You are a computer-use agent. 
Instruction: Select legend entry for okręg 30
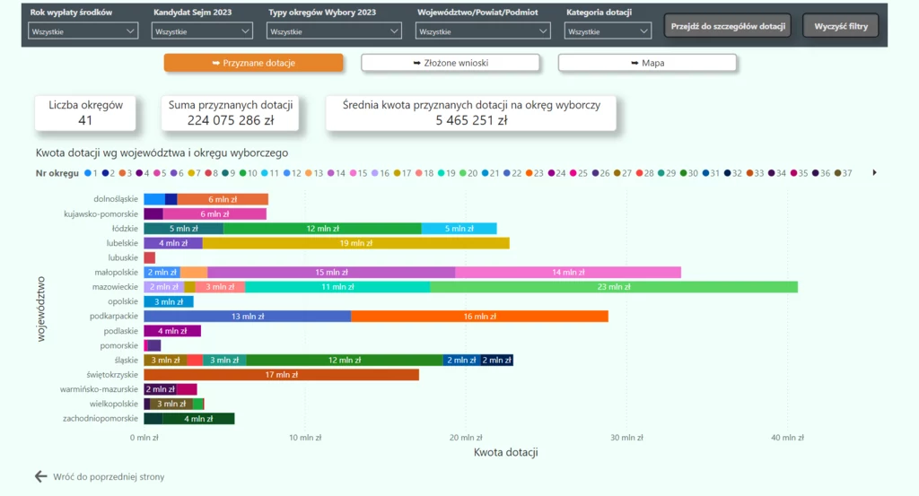click(688, 173)
